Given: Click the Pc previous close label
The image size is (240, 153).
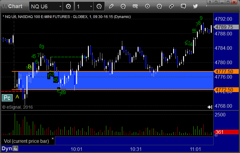Looking at the screenshot, I should (7, 98).
